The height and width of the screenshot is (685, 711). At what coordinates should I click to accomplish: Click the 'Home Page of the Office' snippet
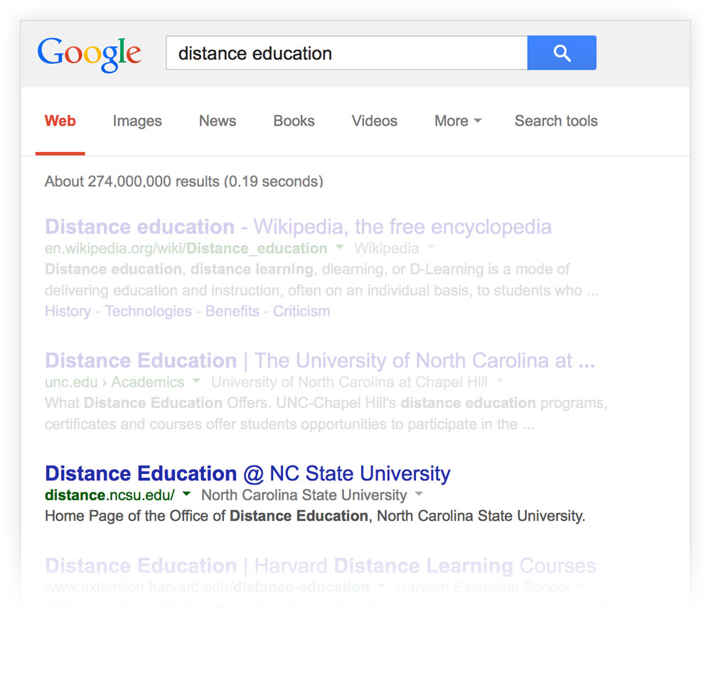click(315, 516)
